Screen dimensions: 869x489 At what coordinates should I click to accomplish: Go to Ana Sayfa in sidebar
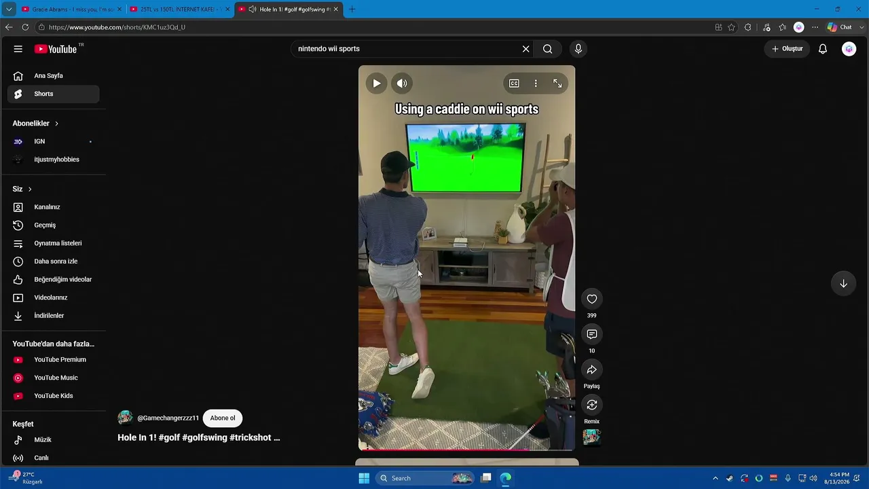point(53,76)
